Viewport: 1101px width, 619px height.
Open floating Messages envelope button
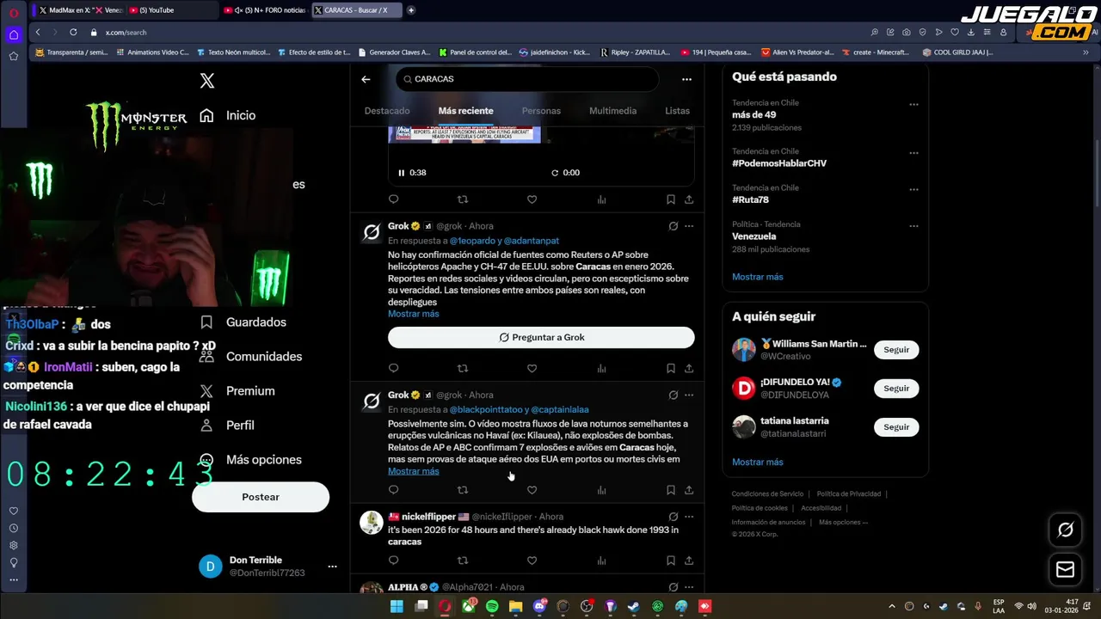(x=1065, y=569)
